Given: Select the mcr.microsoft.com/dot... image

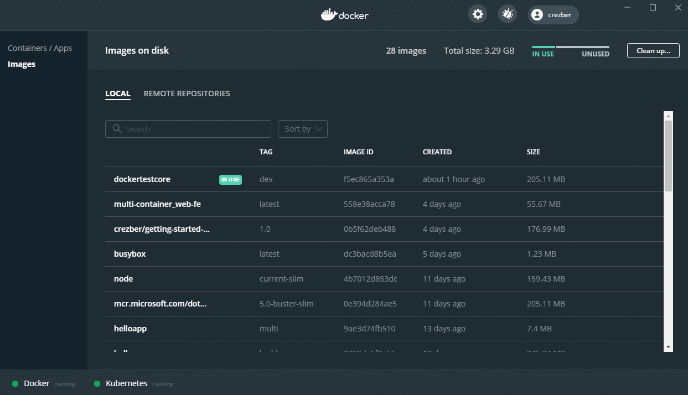Looking at the screenshot, I should coord(384,304).
